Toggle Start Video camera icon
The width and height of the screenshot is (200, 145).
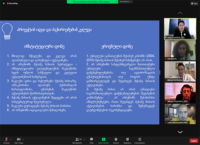click(19, 139)
